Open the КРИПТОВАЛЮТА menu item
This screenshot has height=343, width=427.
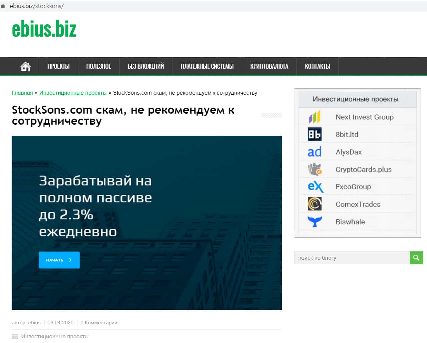click(269, 66)
